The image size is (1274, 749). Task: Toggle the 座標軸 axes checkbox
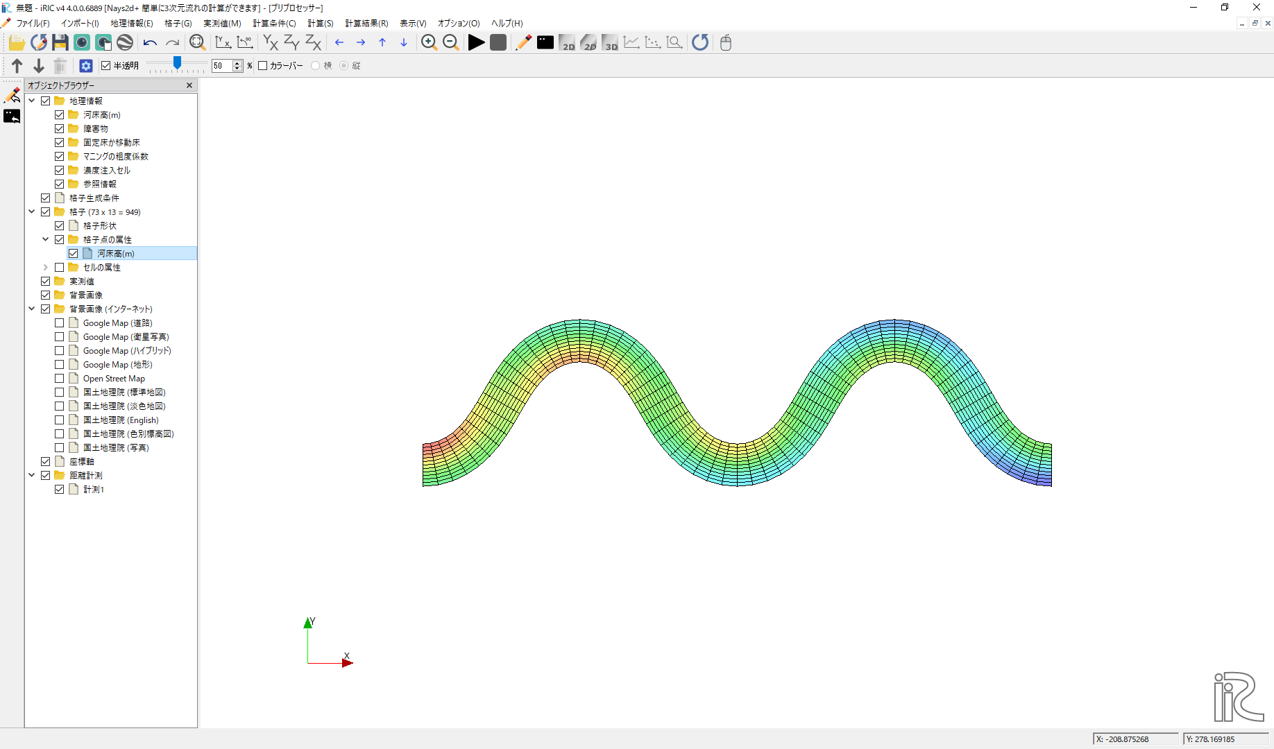46,462
